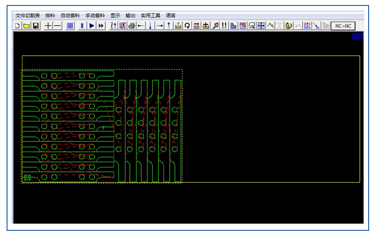The height and width of the screenshot is (239, 376).
Task: Click the fast-forward double arrow button
Action: (101, 26)
